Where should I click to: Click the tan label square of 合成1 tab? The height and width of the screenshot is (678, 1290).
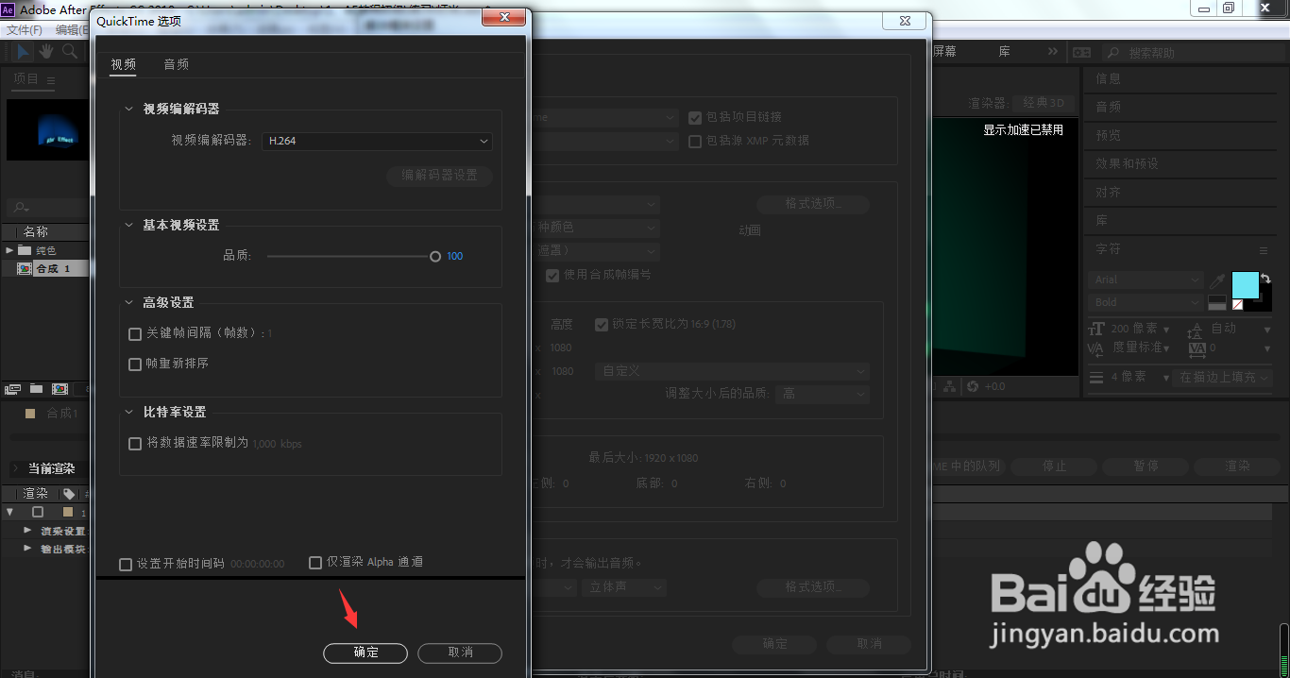tap(30, 413)
